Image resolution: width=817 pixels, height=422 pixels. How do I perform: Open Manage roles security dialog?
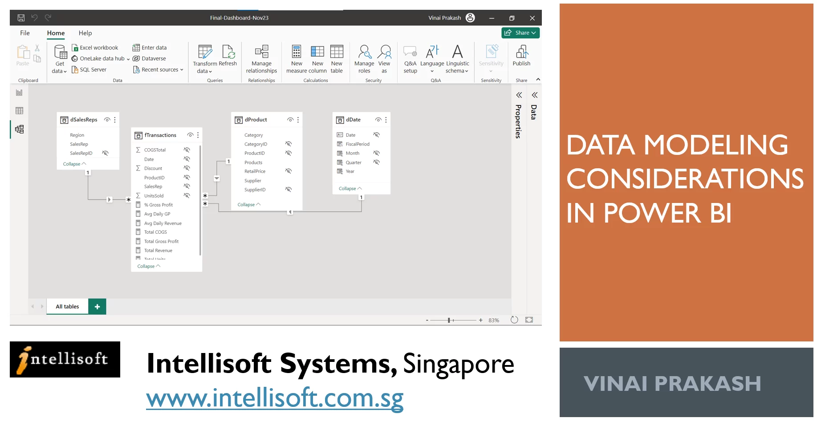click(364, 59)
